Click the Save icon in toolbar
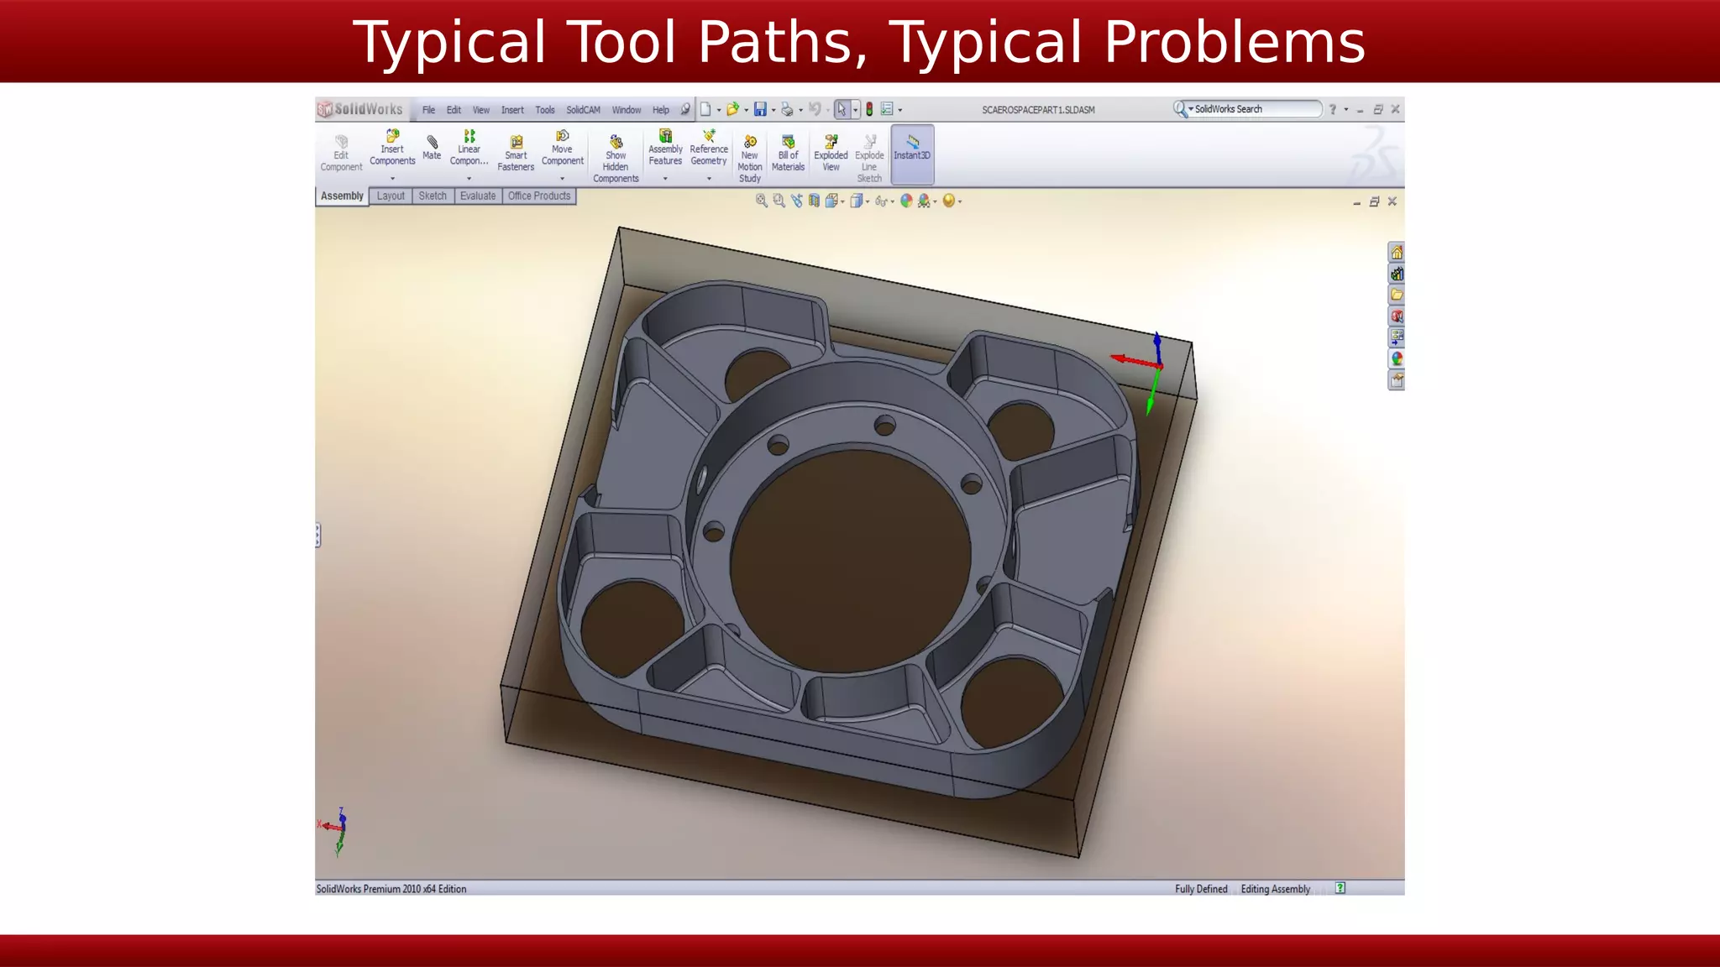 [760, 109]
